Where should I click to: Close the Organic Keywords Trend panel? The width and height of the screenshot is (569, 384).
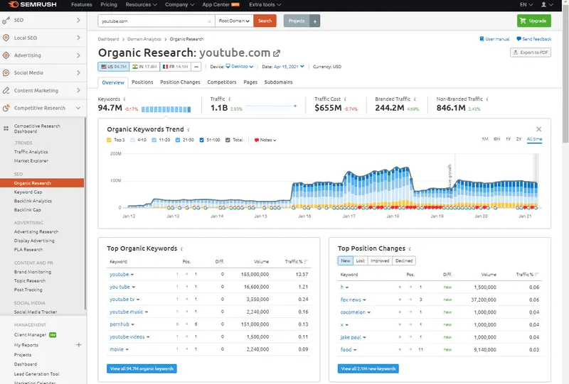point(539,129)
